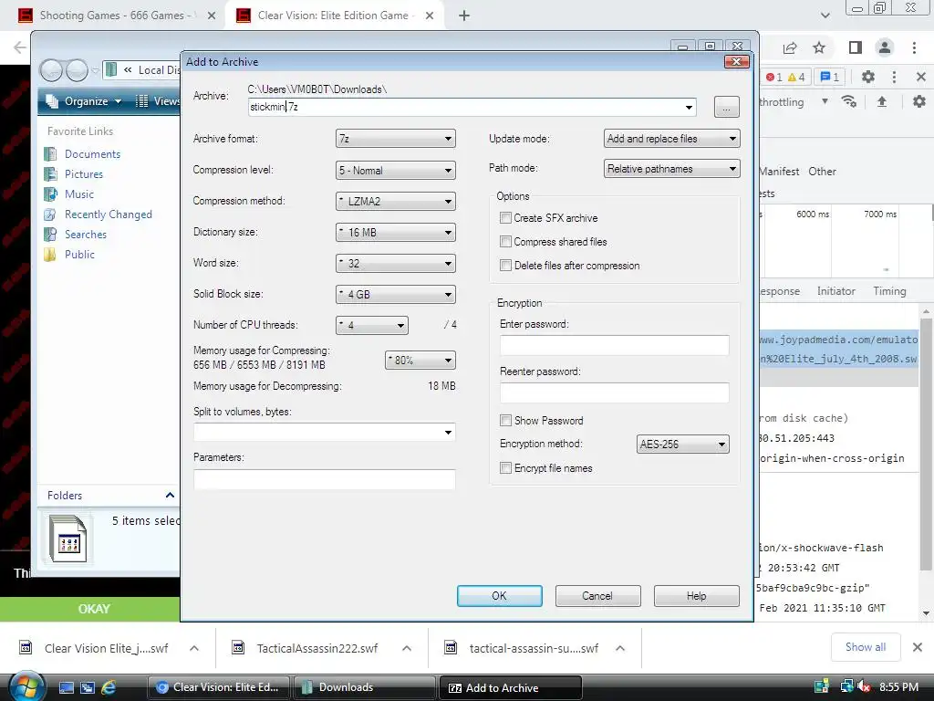Click the DevTools issues message badge
Screen dimensions: 934x701
click(830, 77)
